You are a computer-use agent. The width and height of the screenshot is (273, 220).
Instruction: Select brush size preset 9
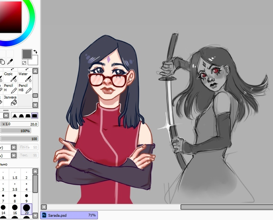[x=26, y=198]
